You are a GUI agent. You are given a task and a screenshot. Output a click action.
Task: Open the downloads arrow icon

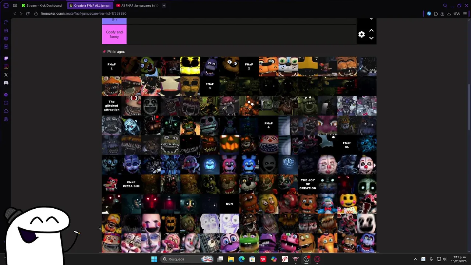[x=449, y=14]
